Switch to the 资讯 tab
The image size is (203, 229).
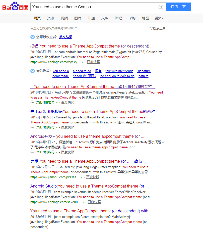click(x=51, y=18)
